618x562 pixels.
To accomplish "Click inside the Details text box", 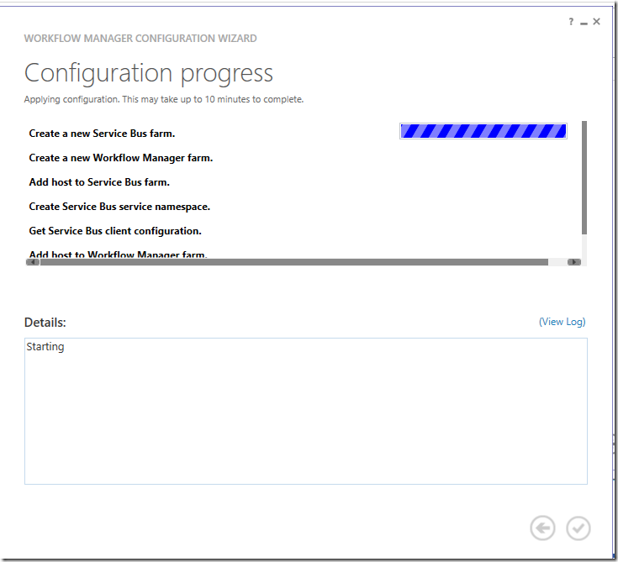I will pyautogui.click(x=306, y=411).
